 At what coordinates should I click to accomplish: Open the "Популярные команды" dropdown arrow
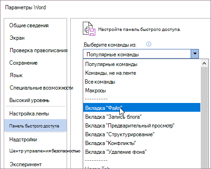click(195, 54)
